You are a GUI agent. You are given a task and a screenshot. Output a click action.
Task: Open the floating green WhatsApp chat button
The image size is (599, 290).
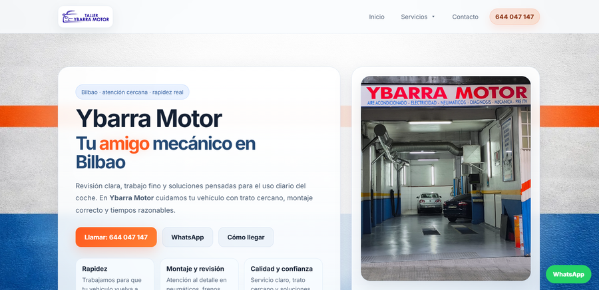point(568,274)
